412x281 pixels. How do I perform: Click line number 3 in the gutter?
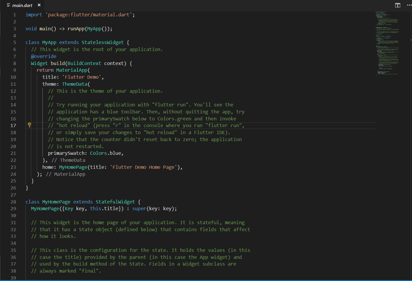click(14, 29)
